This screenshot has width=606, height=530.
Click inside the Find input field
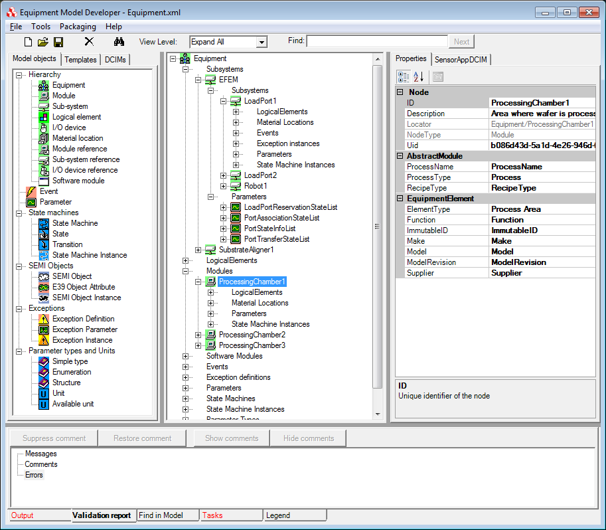(x=378, y=41)
